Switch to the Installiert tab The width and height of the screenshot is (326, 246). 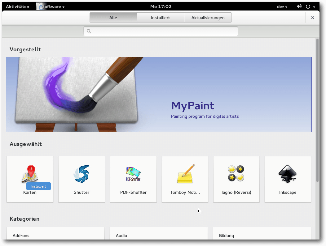pyautogui.click(x=161, y=18)
